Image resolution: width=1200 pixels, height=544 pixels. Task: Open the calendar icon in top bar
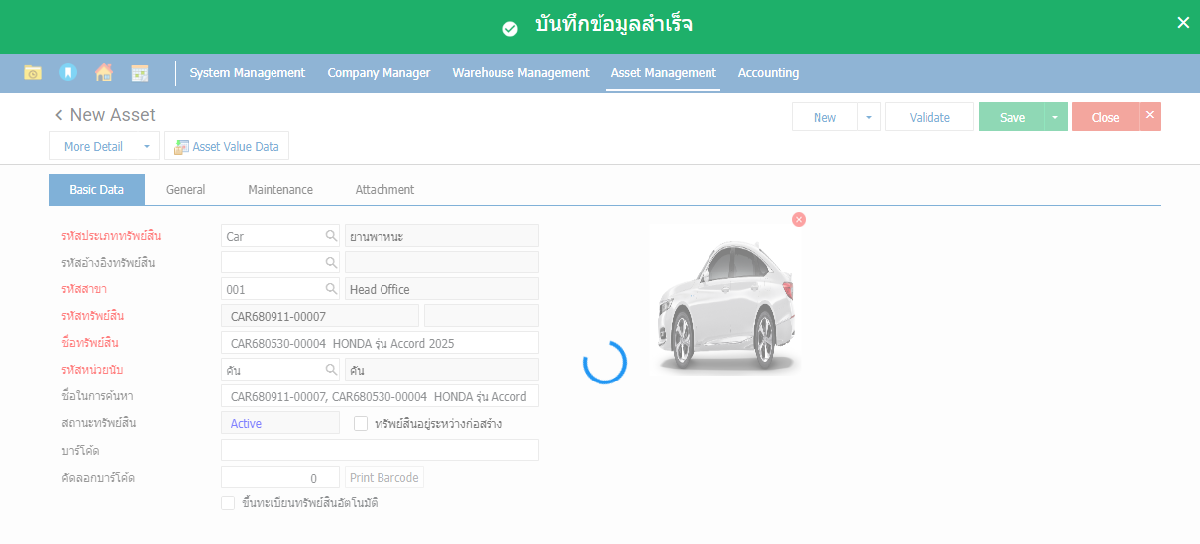tap(140, 73)
